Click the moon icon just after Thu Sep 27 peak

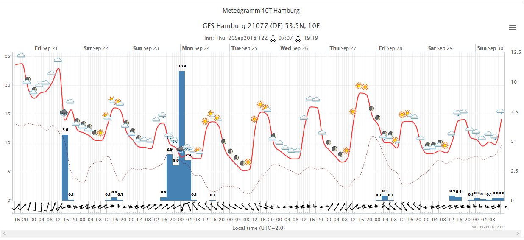click(371, 109)
